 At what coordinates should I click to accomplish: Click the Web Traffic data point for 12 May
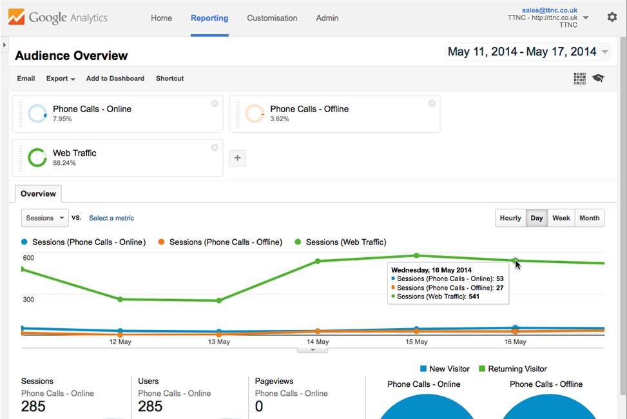click(x=121, y=299)
